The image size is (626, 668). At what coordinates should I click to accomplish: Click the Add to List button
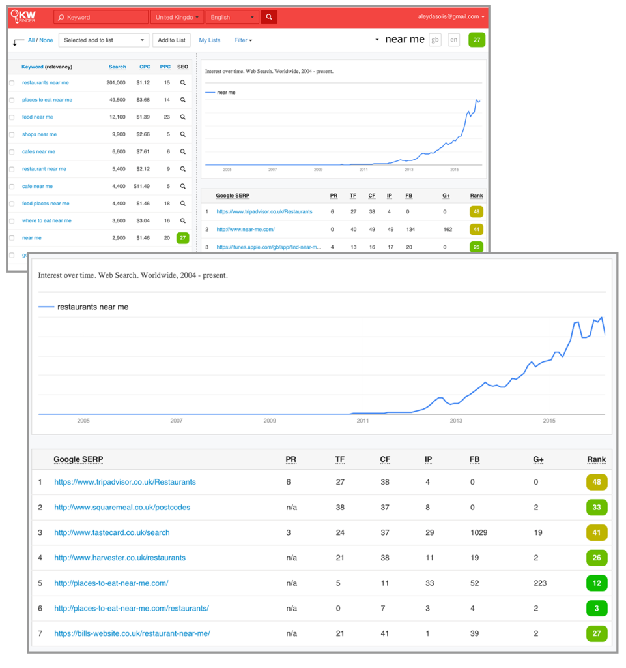(171, 40)
